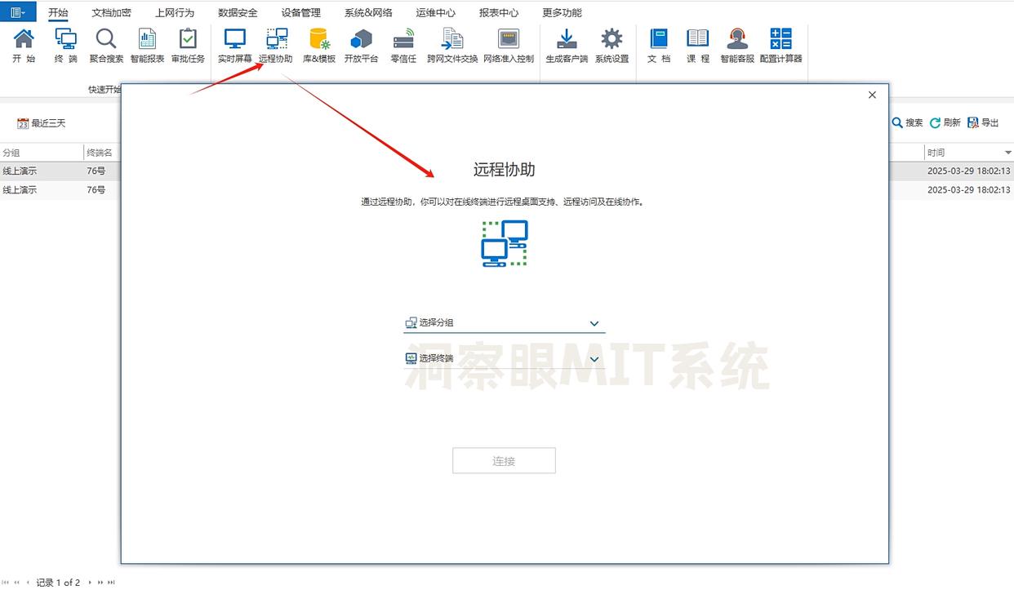Open the 审批任务 approval tasks tool
The image size is (1014, 590).
(188, 46)
